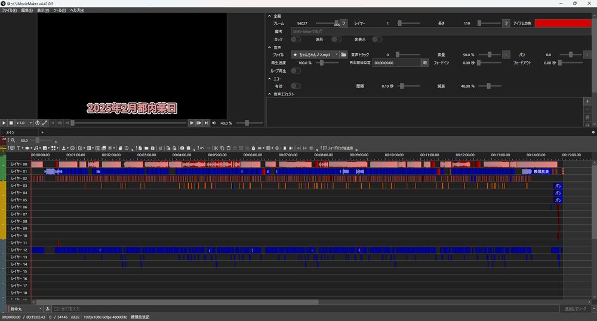Browse for audio file with folder icon
This screenshot has width=597, height=321.
point(343,55)
